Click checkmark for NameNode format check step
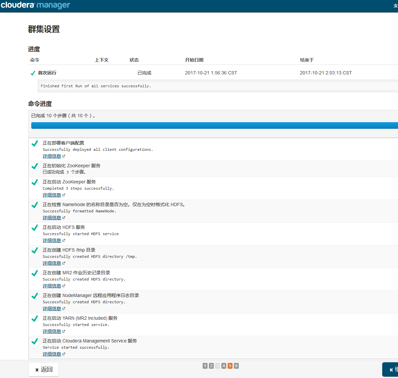Viewport: 398px width, 378px height. (35, 205)
